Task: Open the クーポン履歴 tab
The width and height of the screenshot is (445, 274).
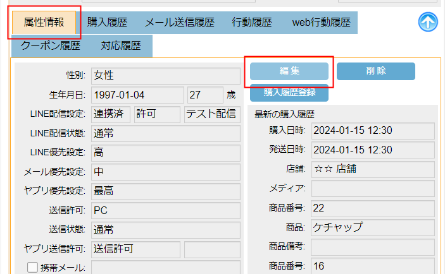Action: coord(50,45)
